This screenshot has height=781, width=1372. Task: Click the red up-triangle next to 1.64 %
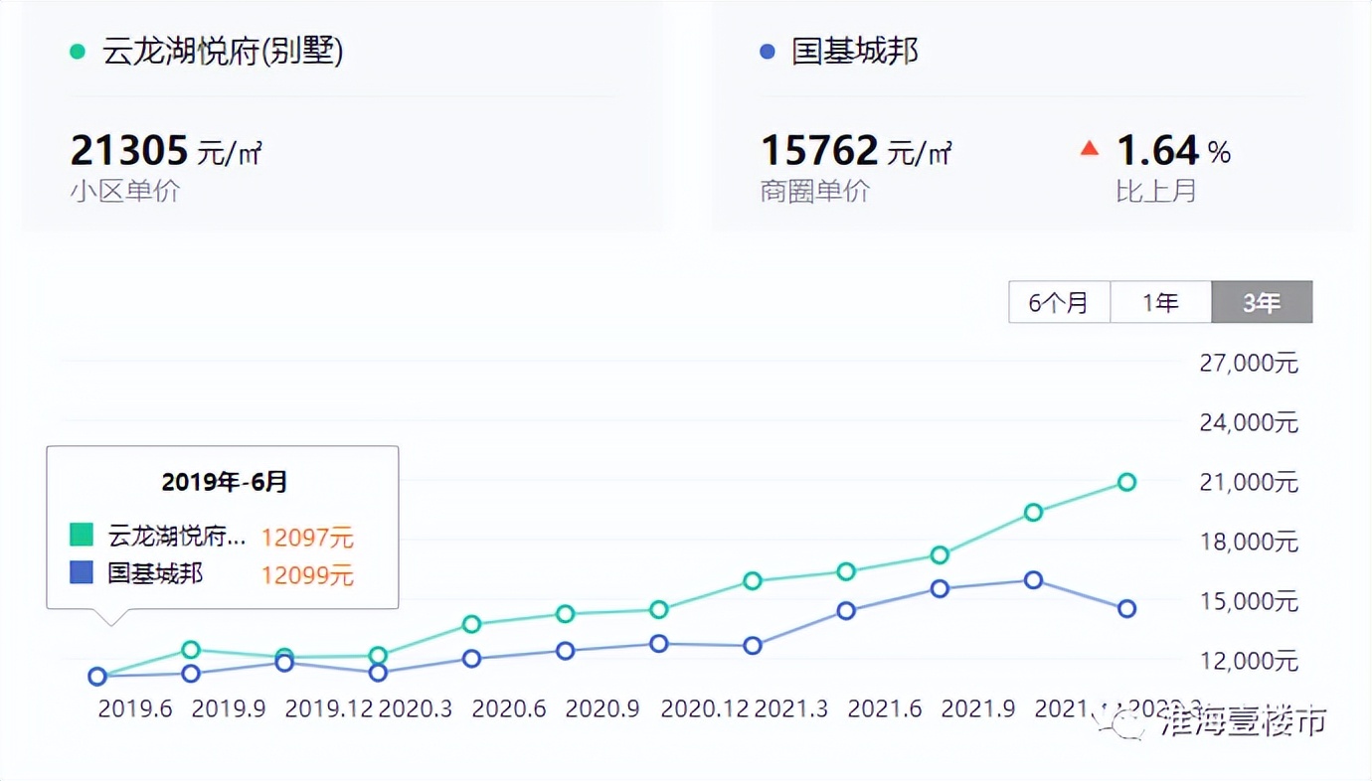coord(1090,149)
